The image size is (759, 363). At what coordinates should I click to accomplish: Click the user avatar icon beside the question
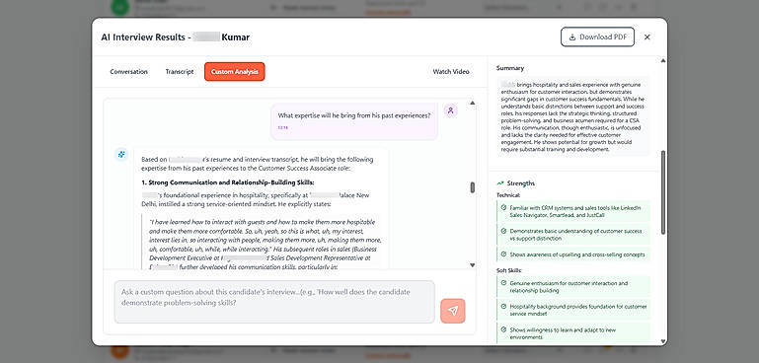tap(451, 110)
